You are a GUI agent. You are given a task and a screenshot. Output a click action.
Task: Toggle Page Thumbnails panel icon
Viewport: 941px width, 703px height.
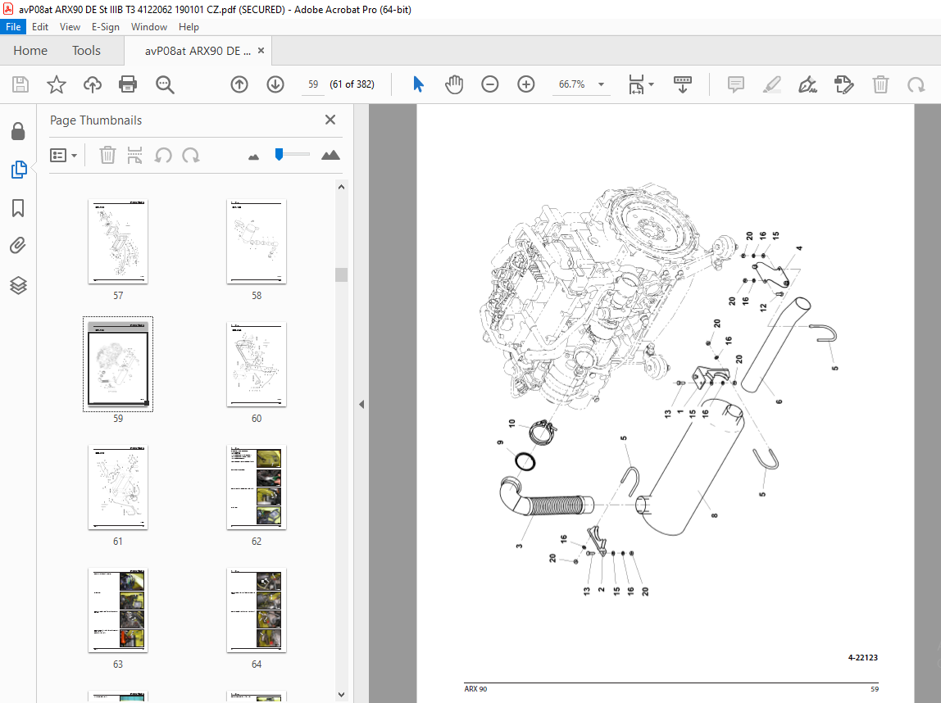tap(19, 170)
